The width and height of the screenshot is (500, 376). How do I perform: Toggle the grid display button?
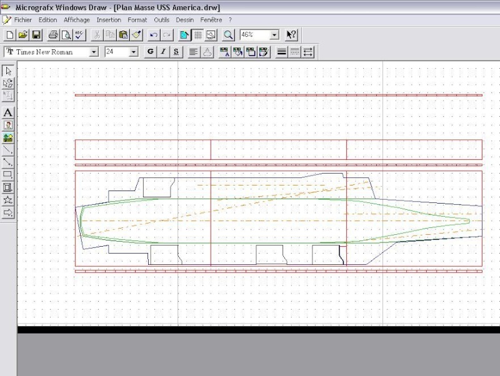point(197,35)
